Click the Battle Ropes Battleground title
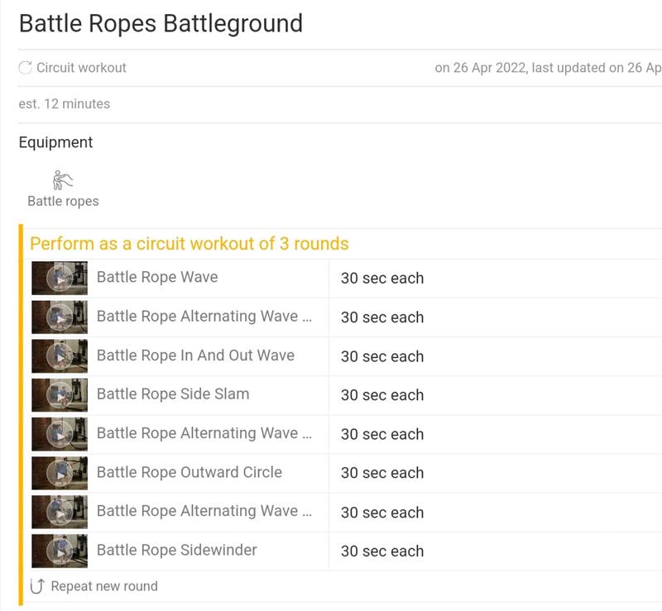 point(161,24)
